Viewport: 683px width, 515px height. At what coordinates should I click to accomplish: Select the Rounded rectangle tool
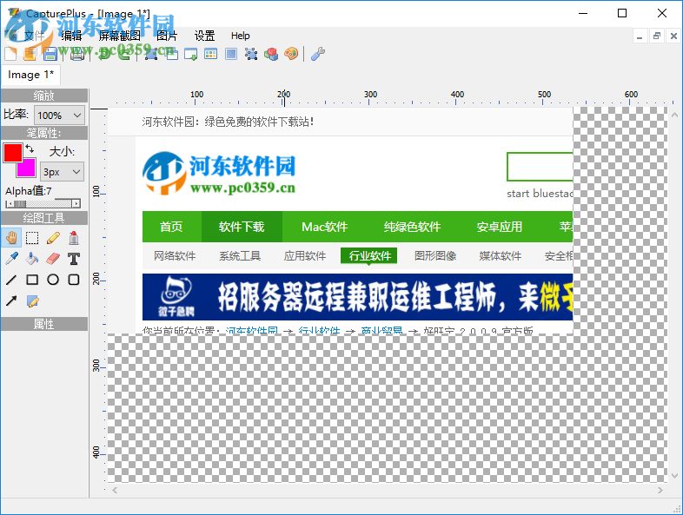[x=74, y=280]
